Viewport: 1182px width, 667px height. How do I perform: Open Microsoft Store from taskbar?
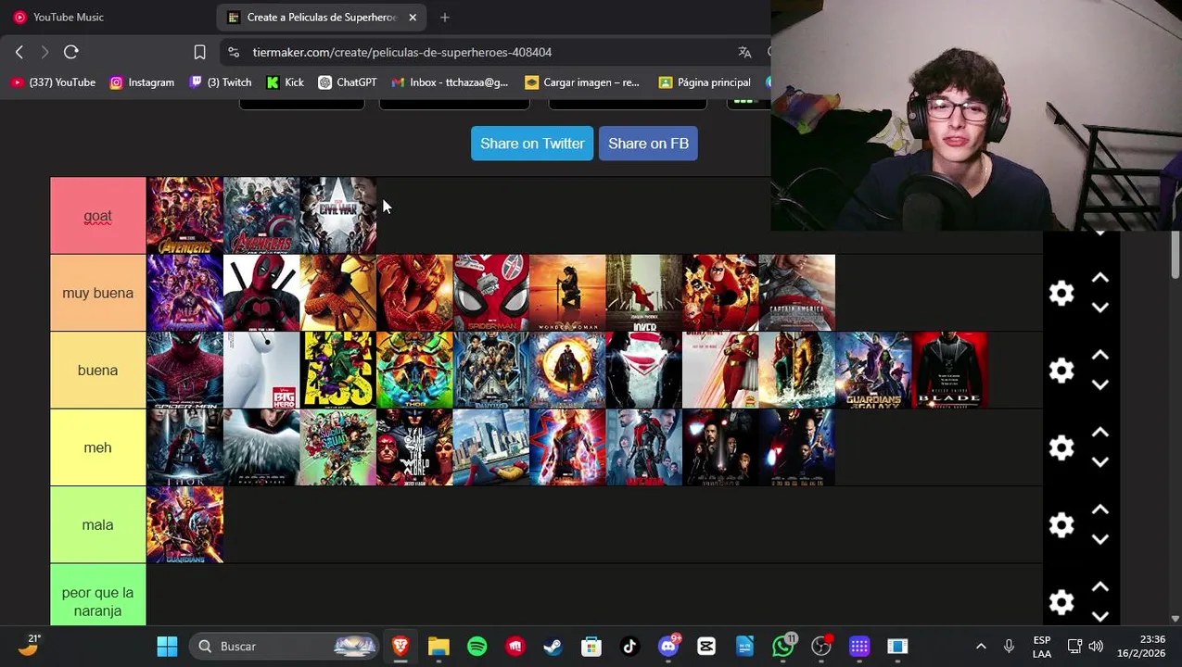pos(591,647)
